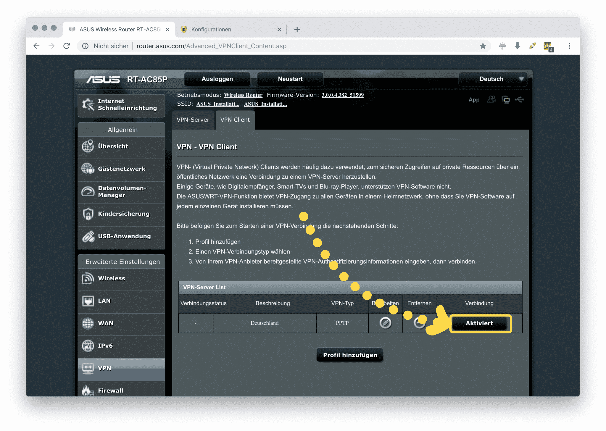This screenshot has height=431, width=606.
Task: Reload the page in browser toolbar
Action: click(x=67, y=46)
